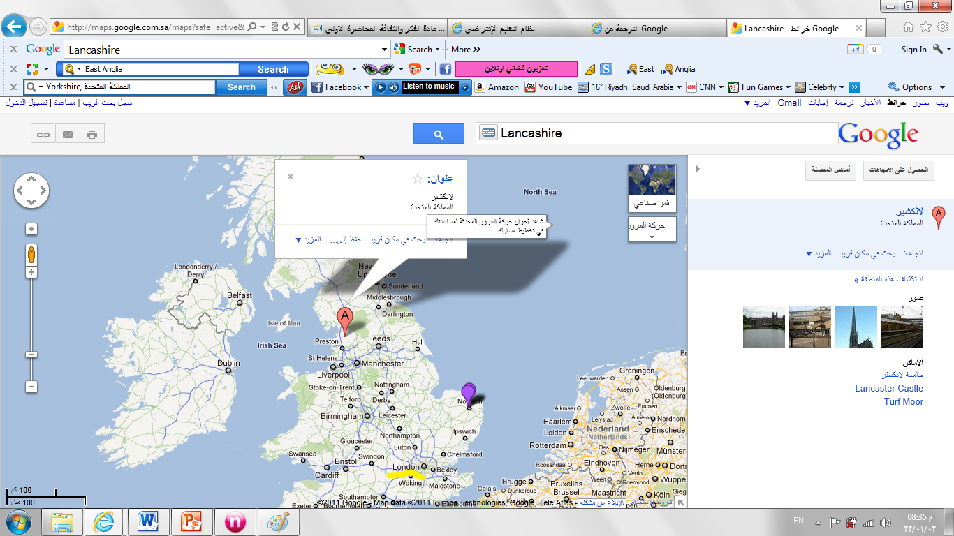954x536 pixels.
Task: Toggle the traffic (حركة المرور) layer button
Action: [x=652, y=230]
